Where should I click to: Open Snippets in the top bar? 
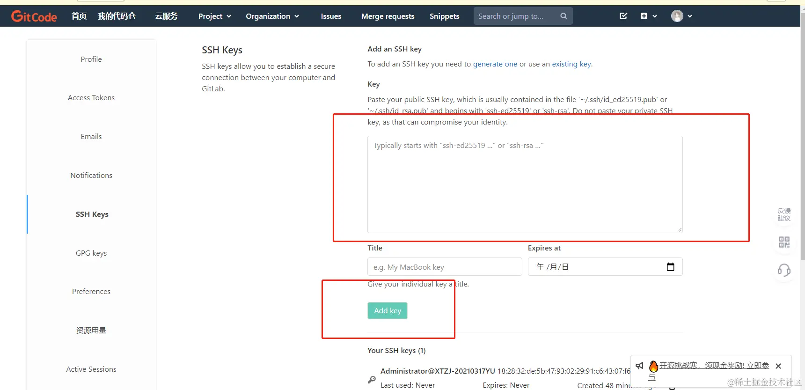click(x=444, y=16)
